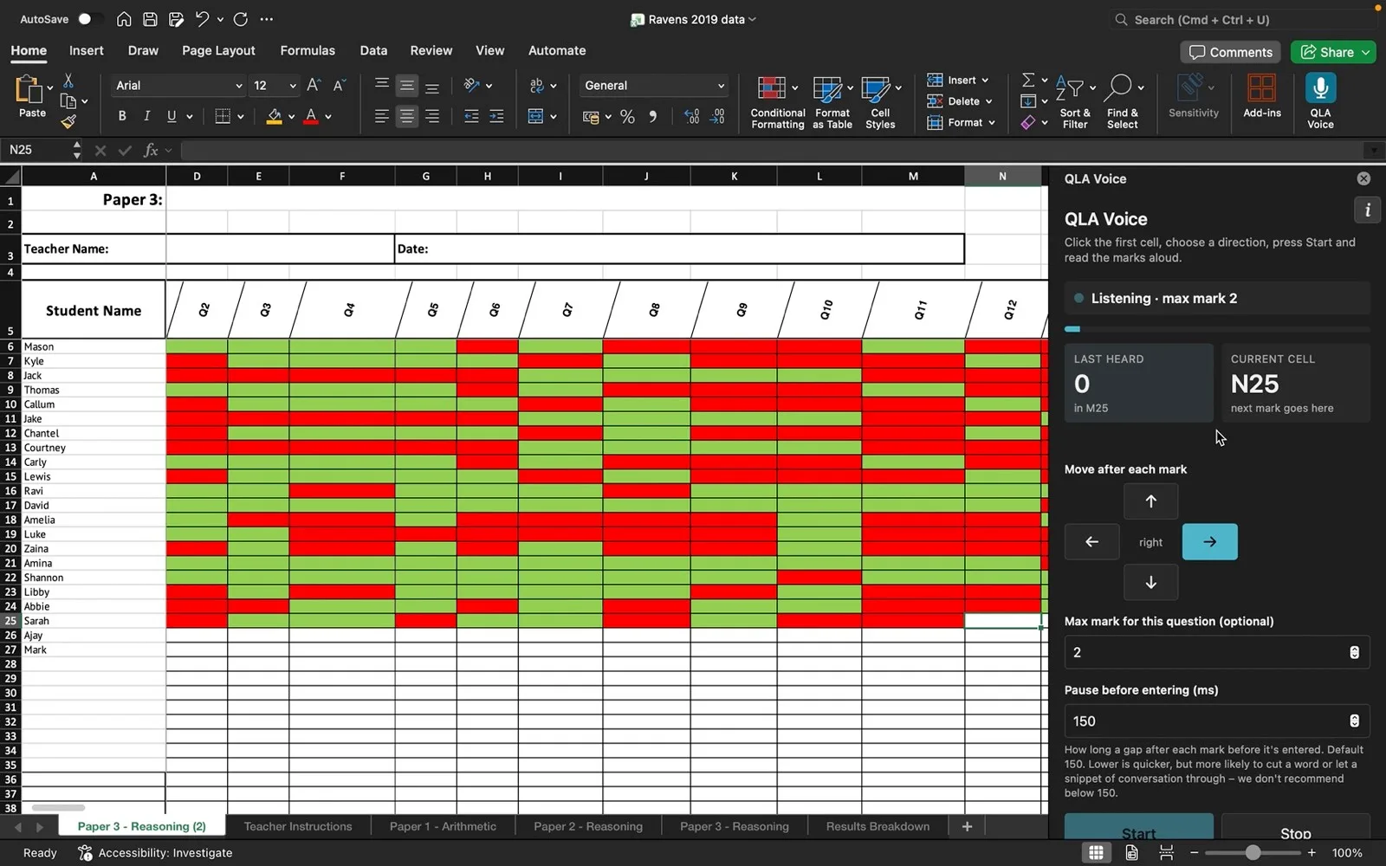
Task: Toggle Underline formatting
Action: [172, 116]
